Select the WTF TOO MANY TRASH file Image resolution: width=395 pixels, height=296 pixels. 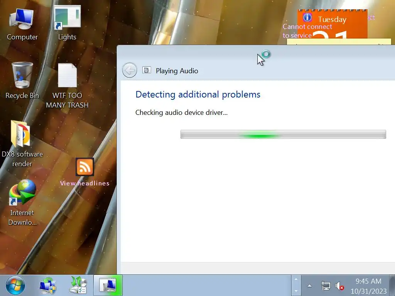tap(67, 86)
